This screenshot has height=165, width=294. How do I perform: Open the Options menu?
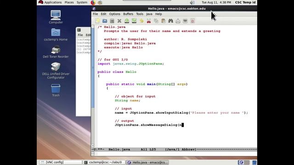114,14
